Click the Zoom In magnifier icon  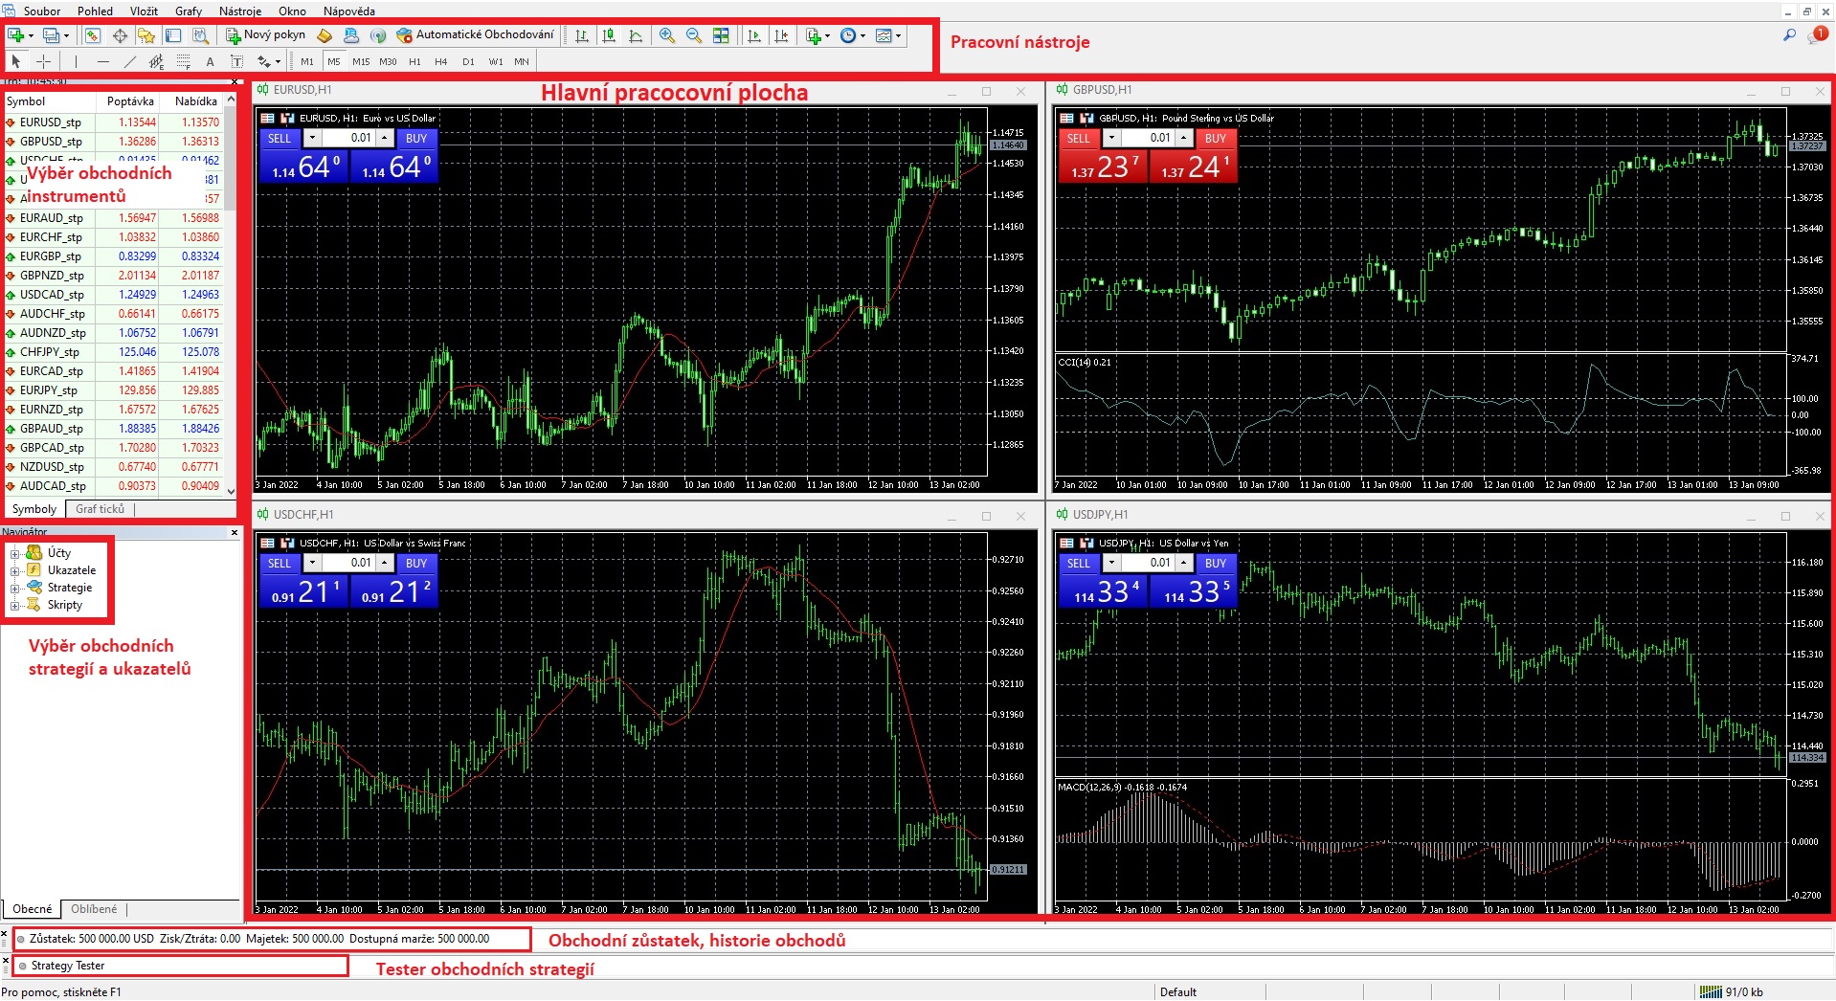667,35
